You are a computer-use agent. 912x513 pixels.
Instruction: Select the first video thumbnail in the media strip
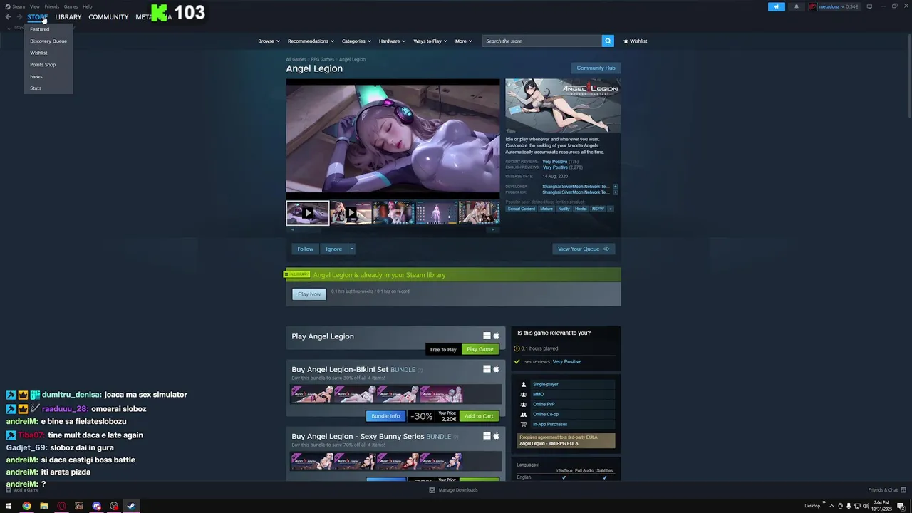pyautogui.click(x=308, y=213)
